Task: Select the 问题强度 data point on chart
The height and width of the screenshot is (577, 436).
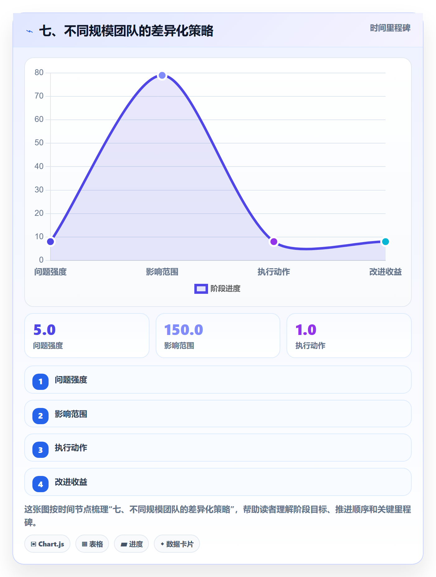Action: coord(50,242)
